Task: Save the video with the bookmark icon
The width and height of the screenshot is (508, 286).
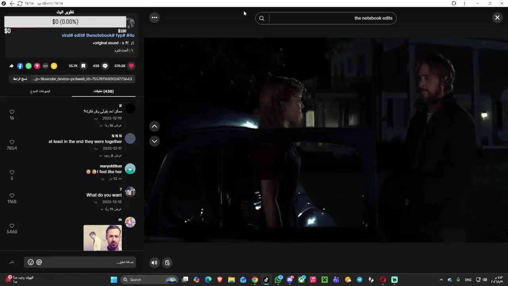Action: point(83,66)
